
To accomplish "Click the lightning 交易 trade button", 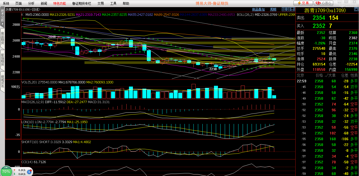I will pyautogui.click(x=303, y=3).
